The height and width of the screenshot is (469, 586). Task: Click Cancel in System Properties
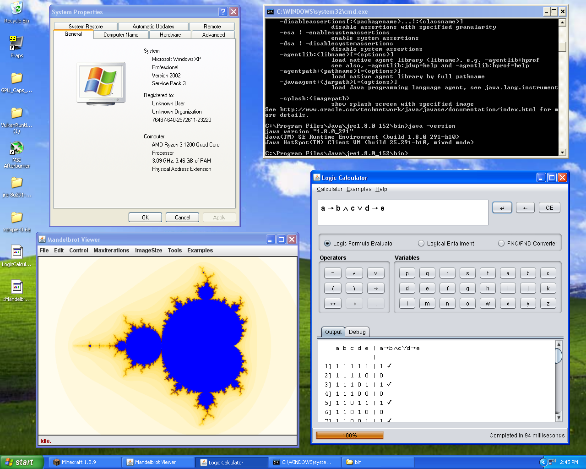coord(182,218)
